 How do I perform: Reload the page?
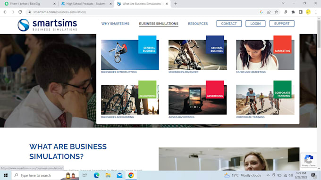point(20,12)
